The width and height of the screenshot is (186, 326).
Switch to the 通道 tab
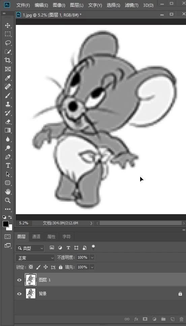pos(36,237)
